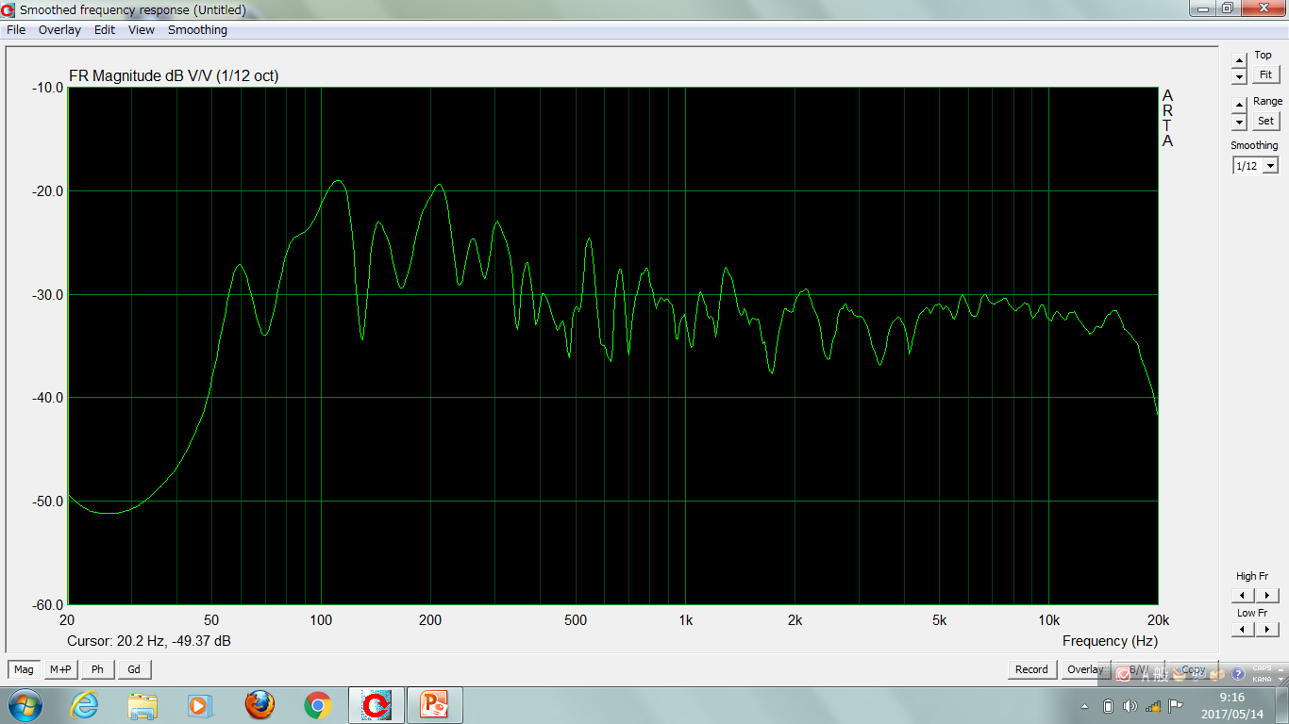Open Internet Explorer in the taskbar

click(85, 704)
